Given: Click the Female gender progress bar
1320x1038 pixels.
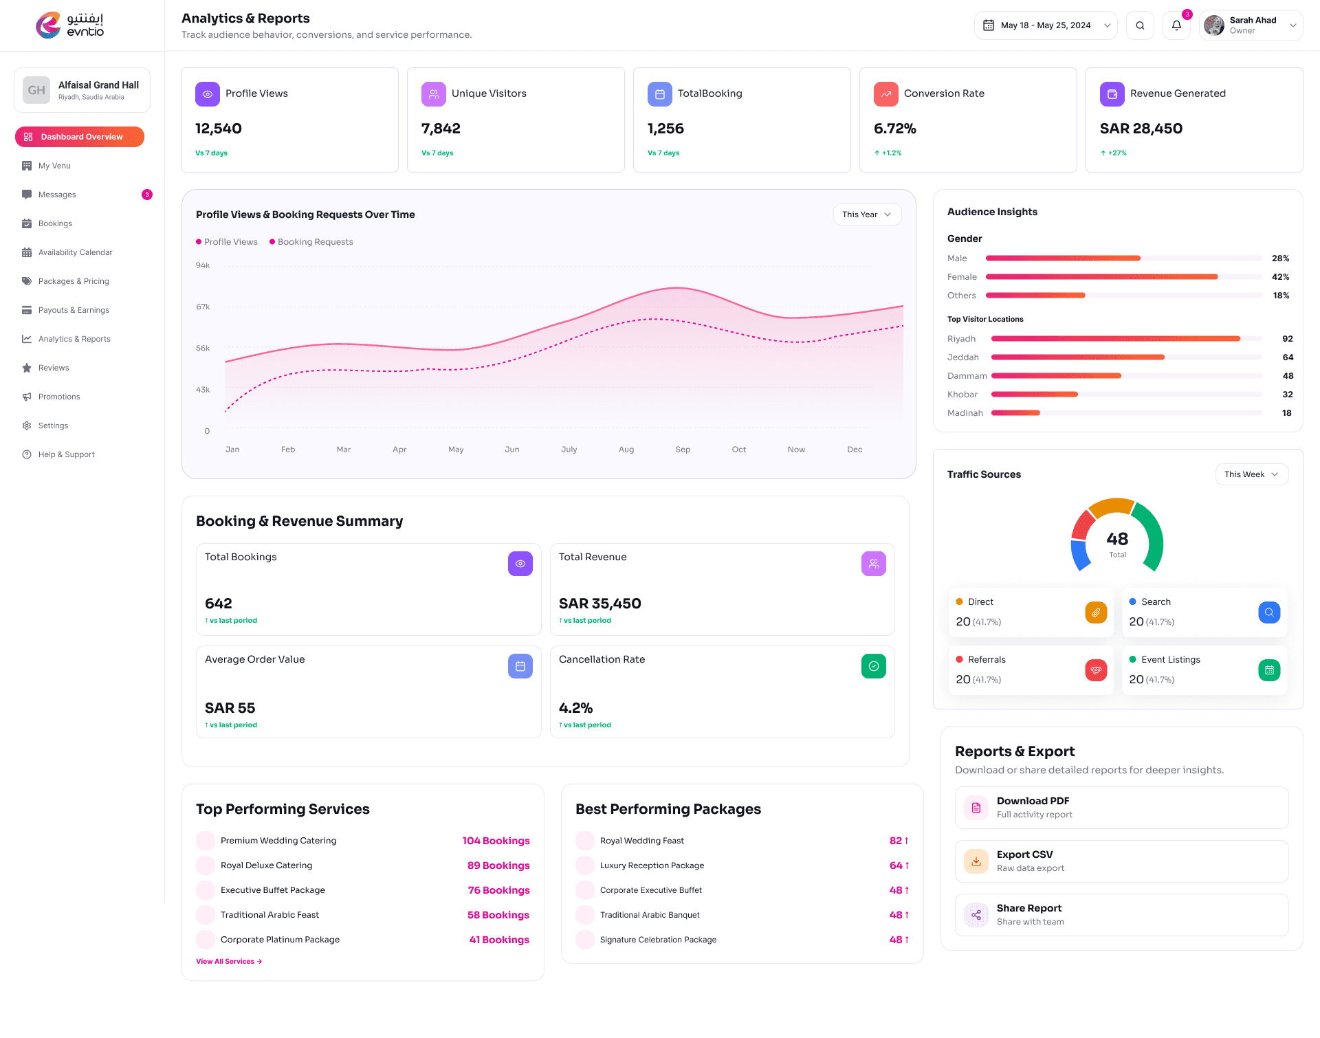Looking at the screenshot, I should tap(1123, 277).
